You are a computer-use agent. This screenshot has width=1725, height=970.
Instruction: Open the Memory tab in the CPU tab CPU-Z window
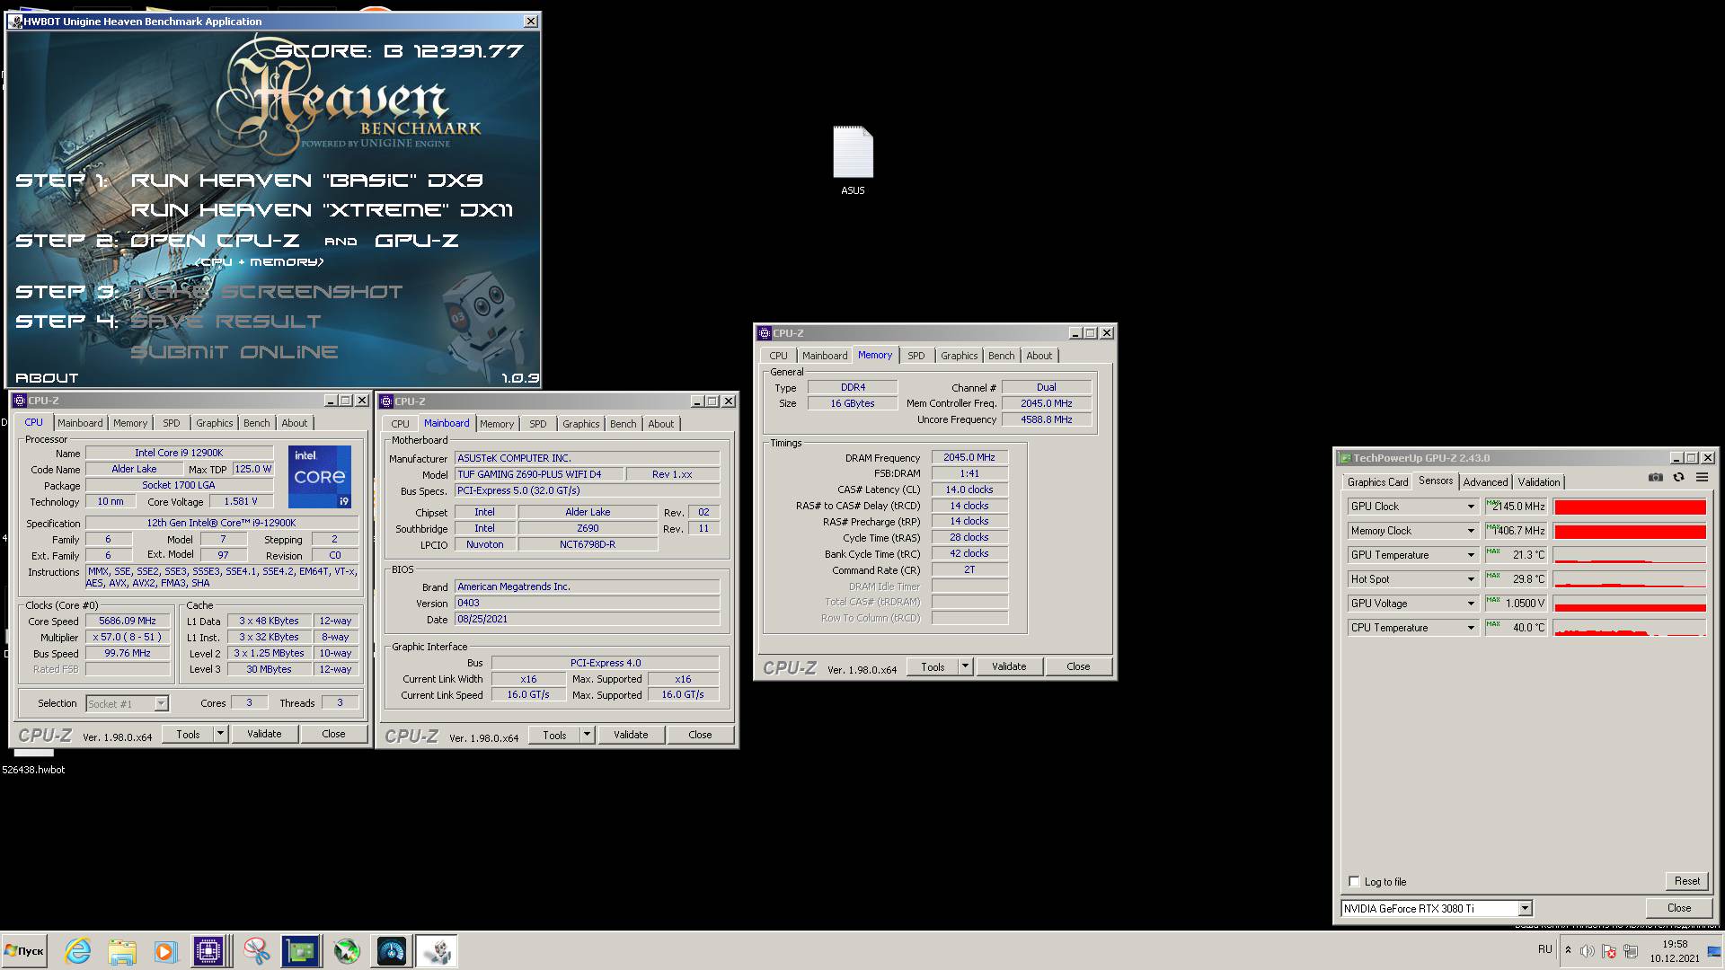click(x=129, y=423)
